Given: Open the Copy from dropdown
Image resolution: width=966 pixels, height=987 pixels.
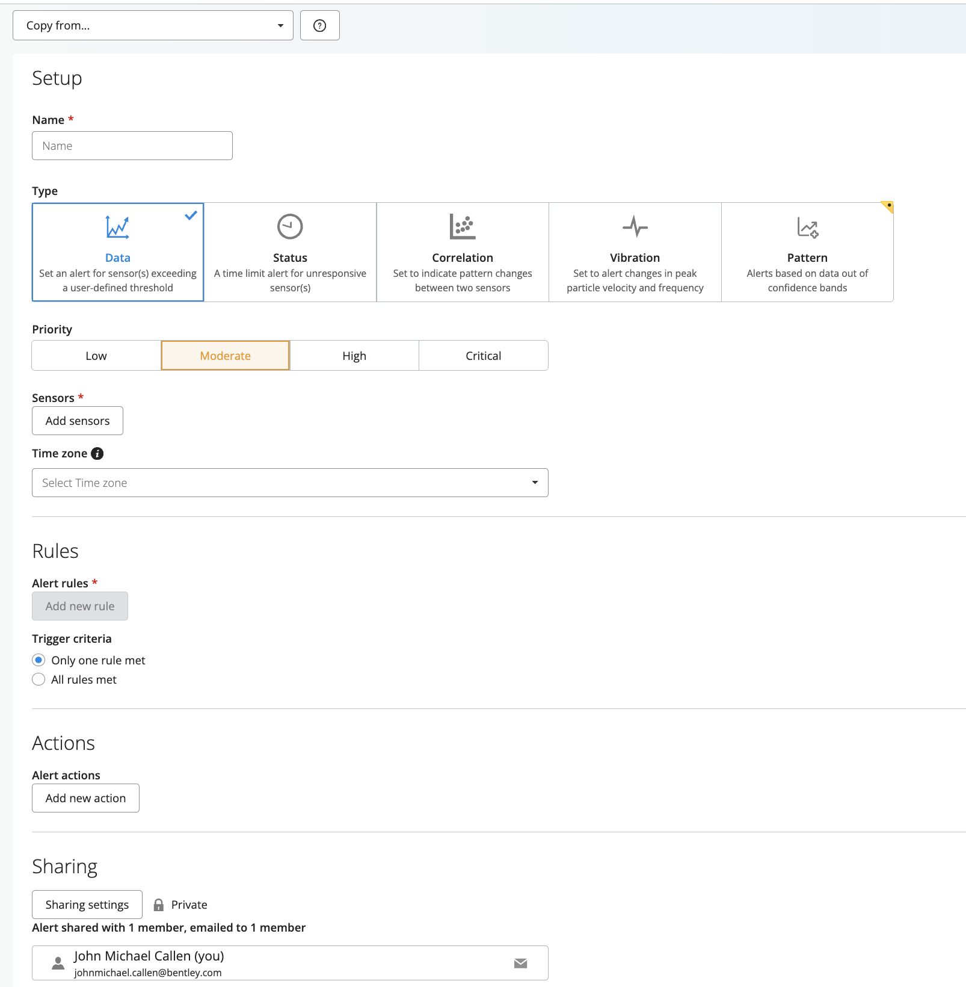Looking at the screenshot, I should click(153, 25).
